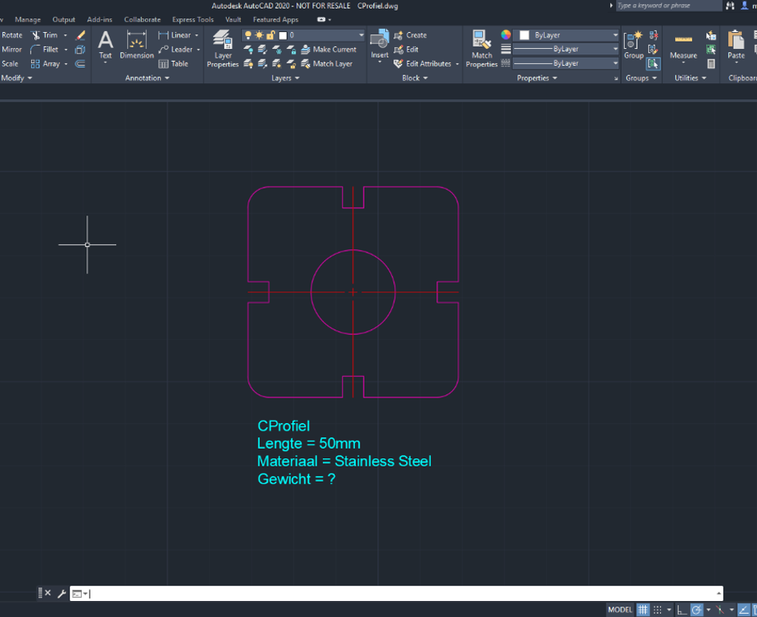Screen dimensions: 757x617
Task: Switch to the Collaborate tab
Action: pos(142,19)
